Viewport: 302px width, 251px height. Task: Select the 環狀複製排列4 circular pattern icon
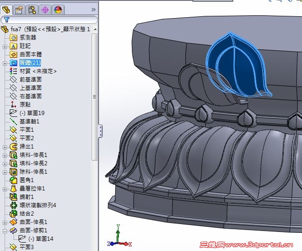click(13, 205)
